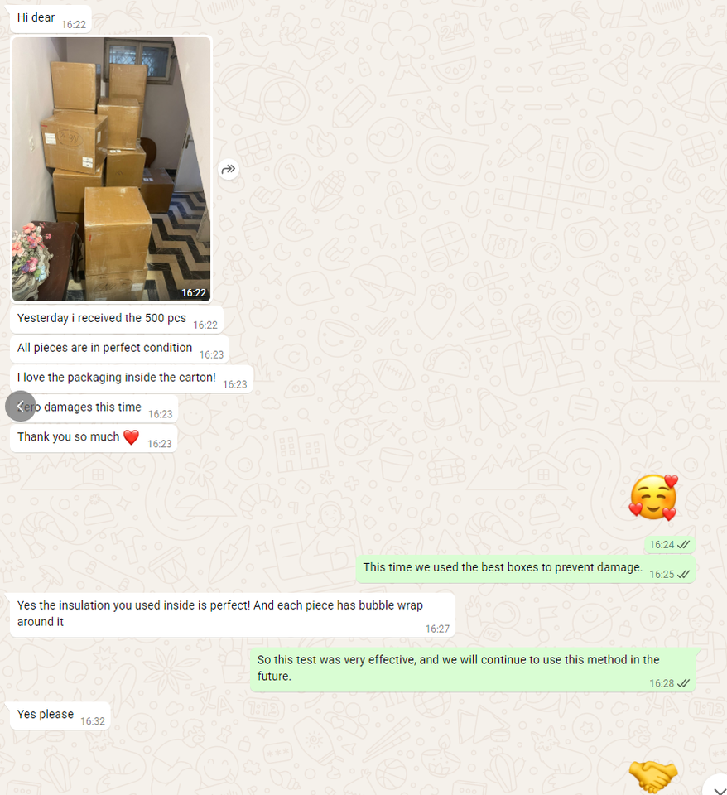Select the 'damages this time' message
This screenshot has height=795, width=727.
point(94,408)
